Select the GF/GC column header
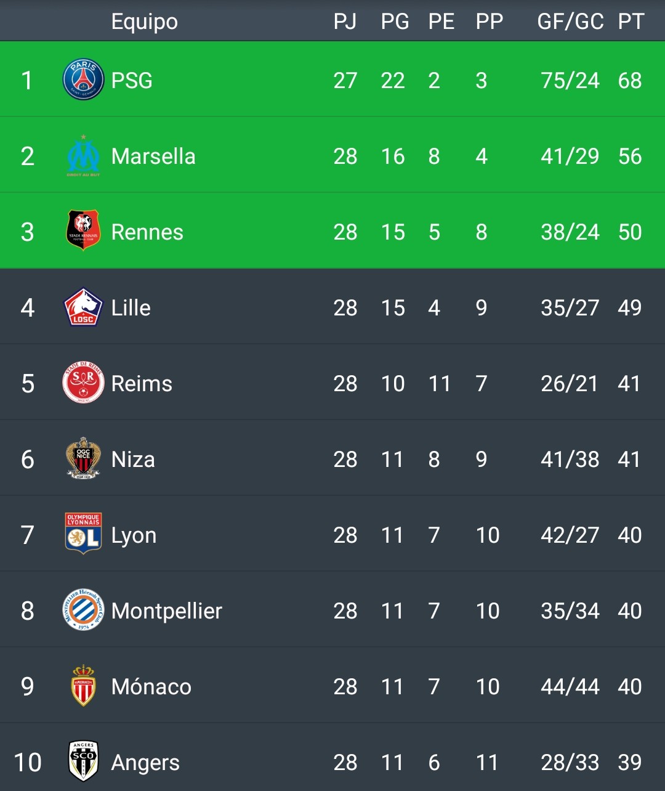The height and width of the screenshot is (791, 665). click(x=570, y=22)
